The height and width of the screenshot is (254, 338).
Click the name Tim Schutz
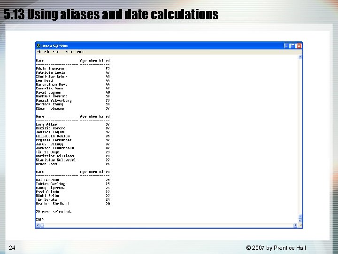46,200
